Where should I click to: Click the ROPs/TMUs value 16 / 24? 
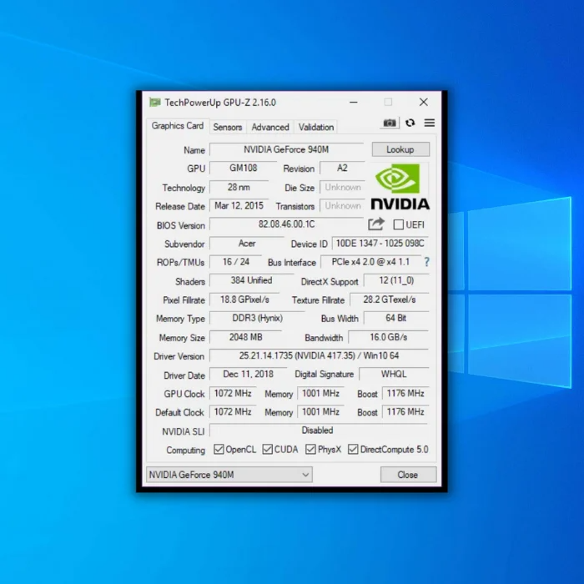(235, 262)
